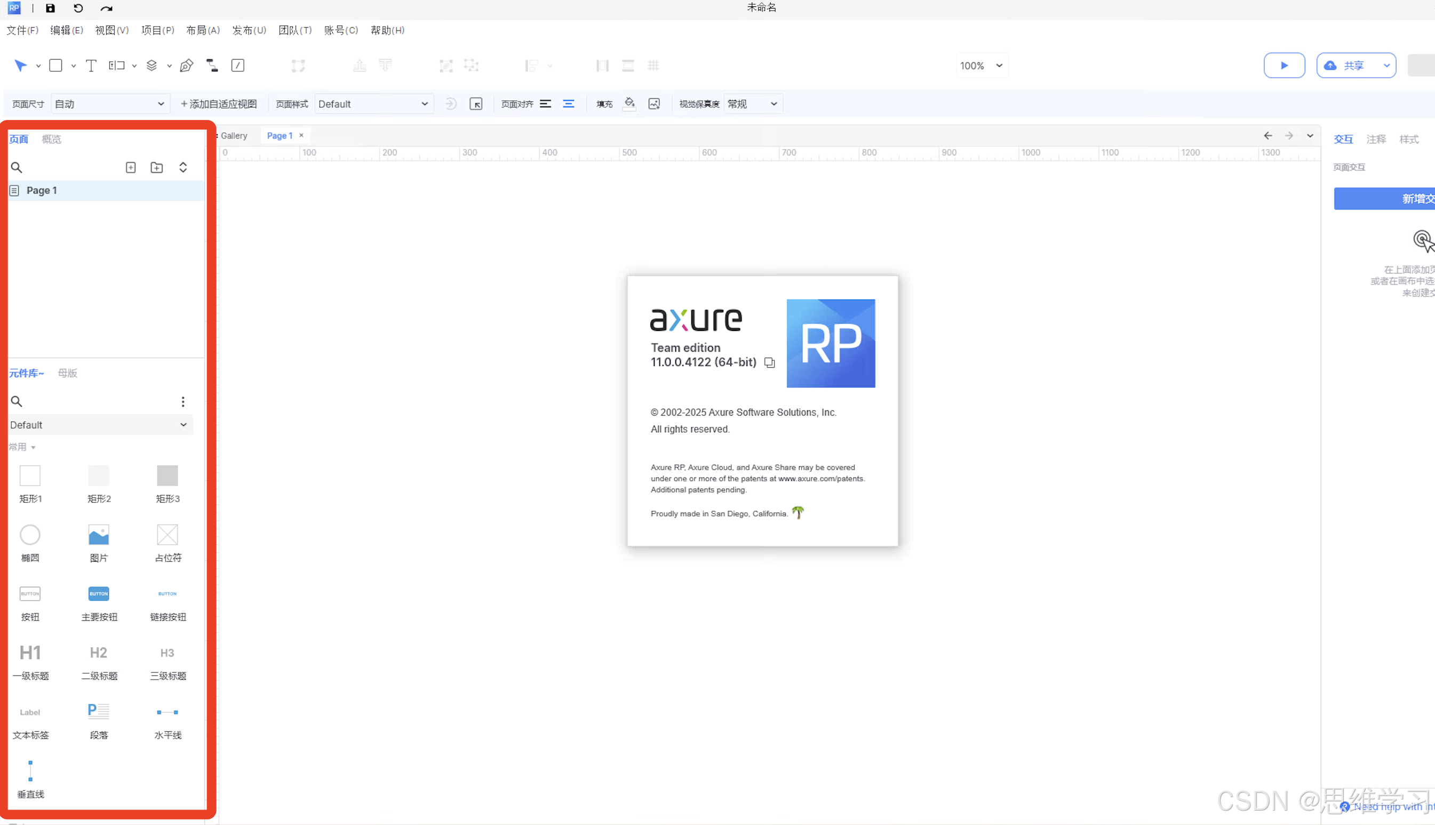Click the add folder icon
1435x825 pixels.
(x=156, y=168)
